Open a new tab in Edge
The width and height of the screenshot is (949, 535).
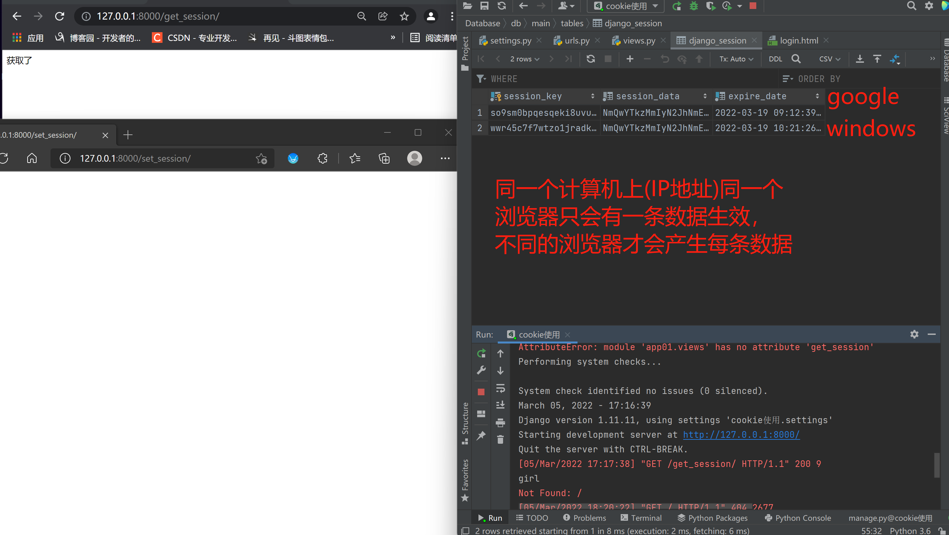point(128,135)
